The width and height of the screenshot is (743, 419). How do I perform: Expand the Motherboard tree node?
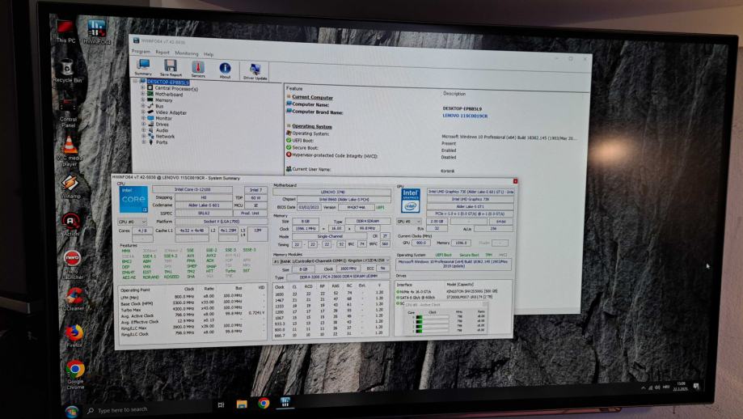(x=142, y=94)
